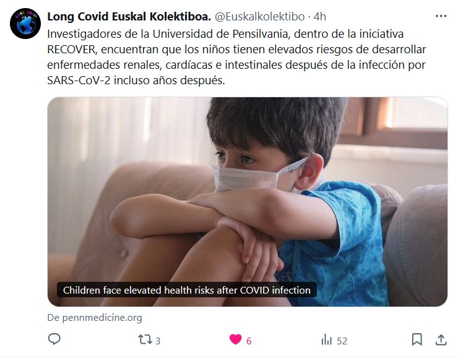Open Long Covid Euskal Kolektiboa profile avatar
This screenshot has height=358, width=458.
(25, 24)
